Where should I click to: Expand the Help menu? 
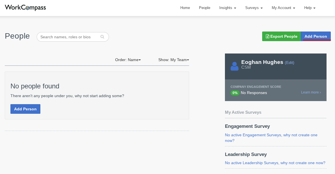pyautogui.click(x=310, y=8)
